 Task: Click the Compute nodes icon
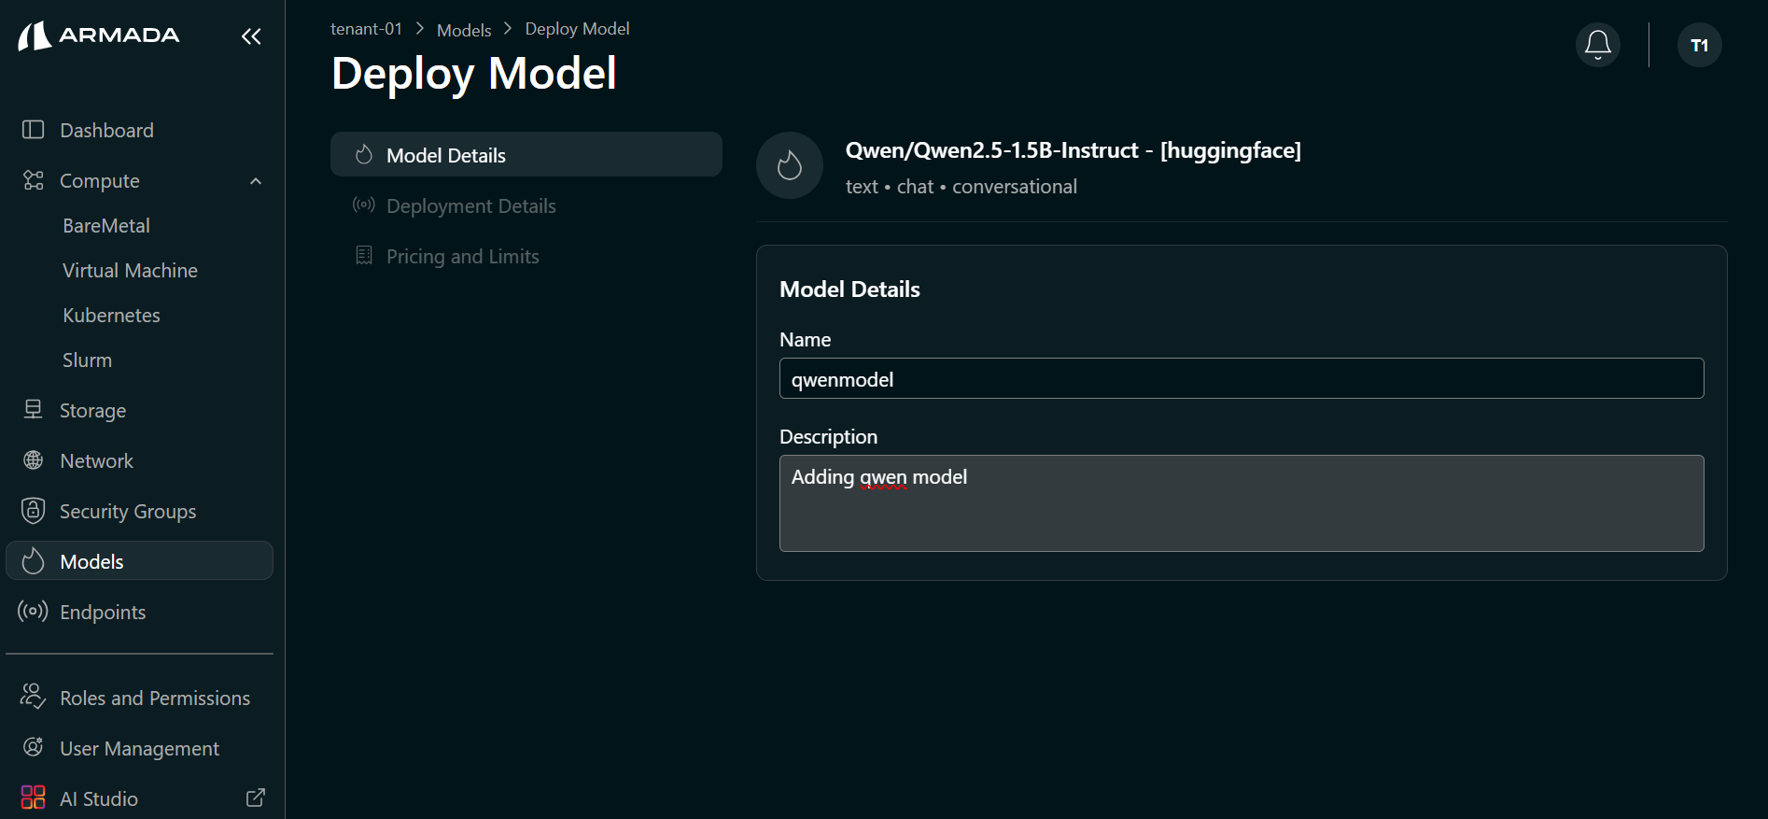pos(34,180)
